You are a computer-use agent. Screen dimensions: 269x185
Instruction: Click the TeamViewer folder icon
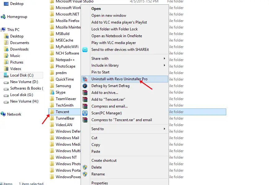tap(52, 99)
